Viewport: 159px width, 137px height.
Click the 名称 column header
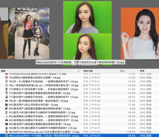pos(3,71)
